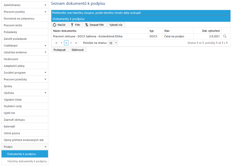Screen dimensions: 232x166
Task: Click the Čeká na podpis status cell
Action: [x=178, y=36]
